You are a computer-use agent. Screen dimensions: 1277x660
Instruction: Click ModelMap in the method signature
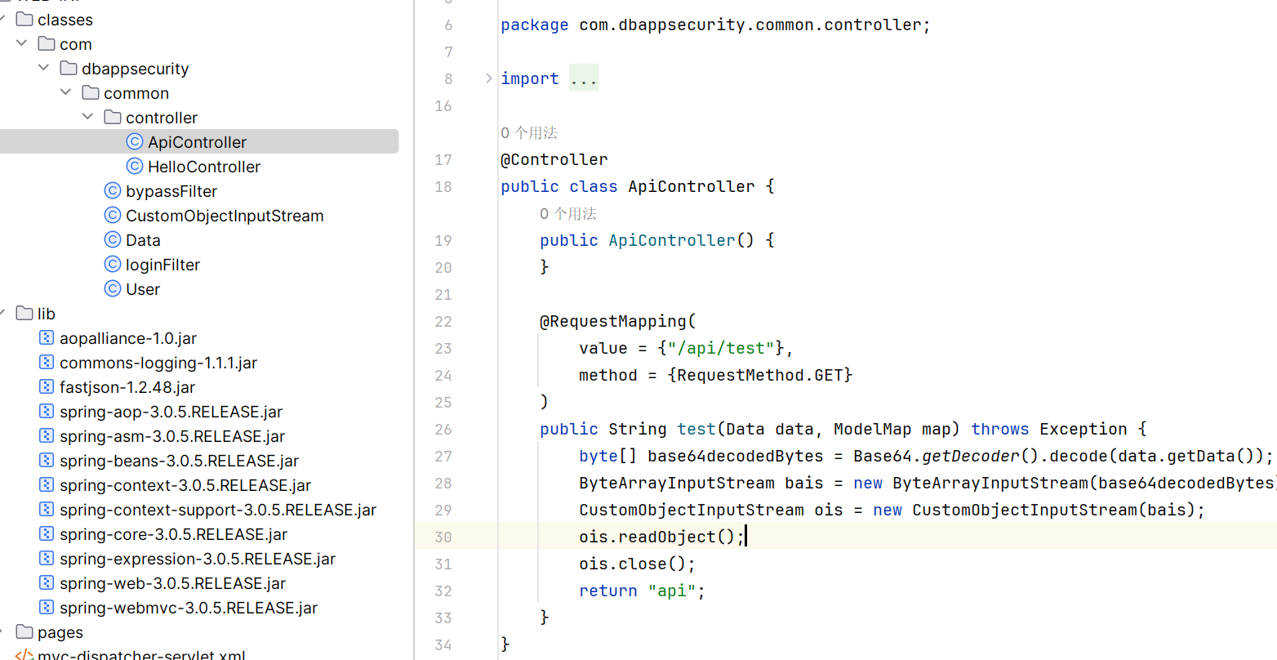point(872,429)
